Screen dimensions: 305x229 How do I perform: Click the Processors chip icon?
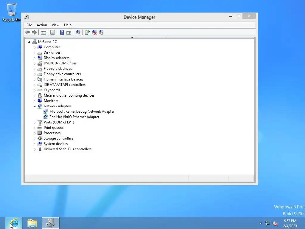pos(40,133)
